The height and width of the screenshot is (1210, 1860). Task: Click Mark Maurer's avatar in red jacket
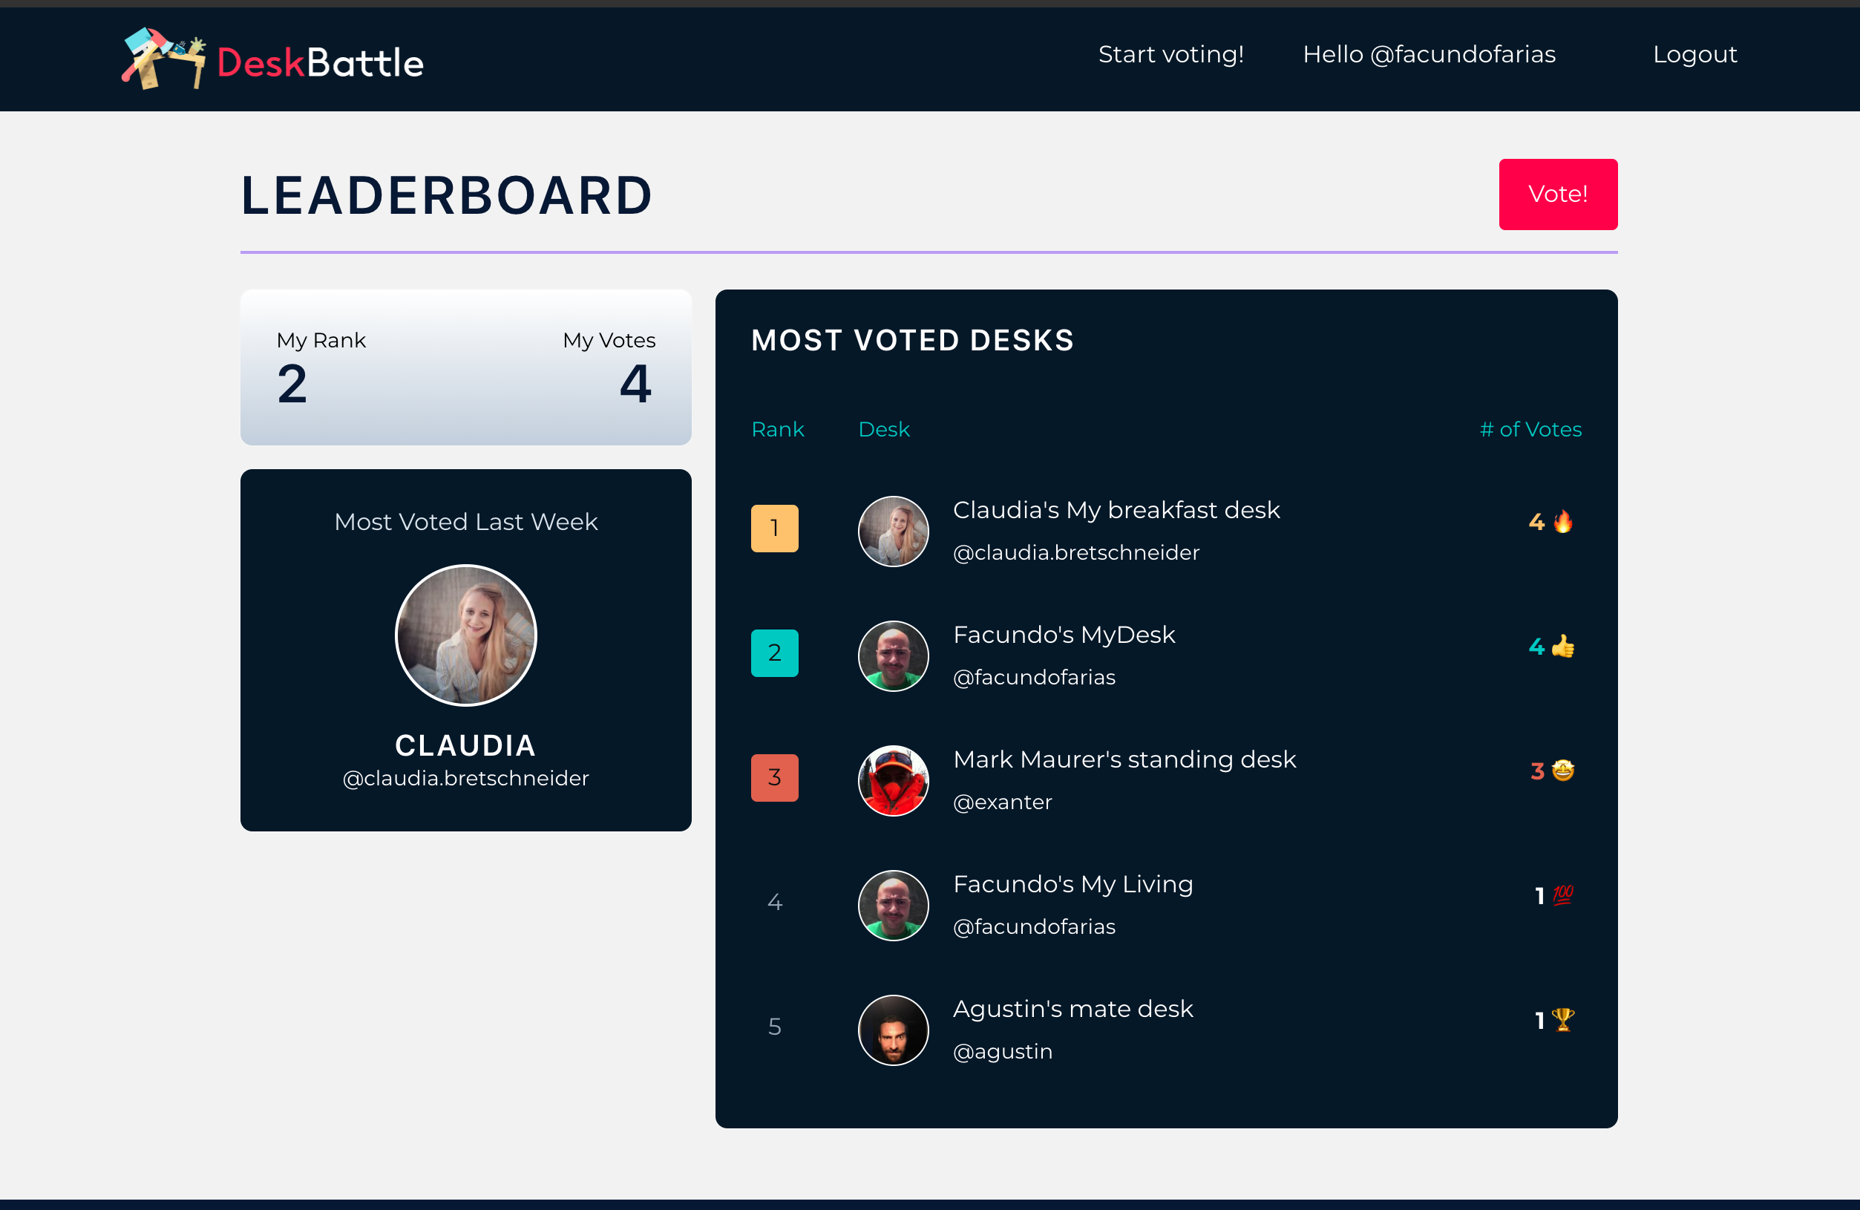[x=894, y=781]
